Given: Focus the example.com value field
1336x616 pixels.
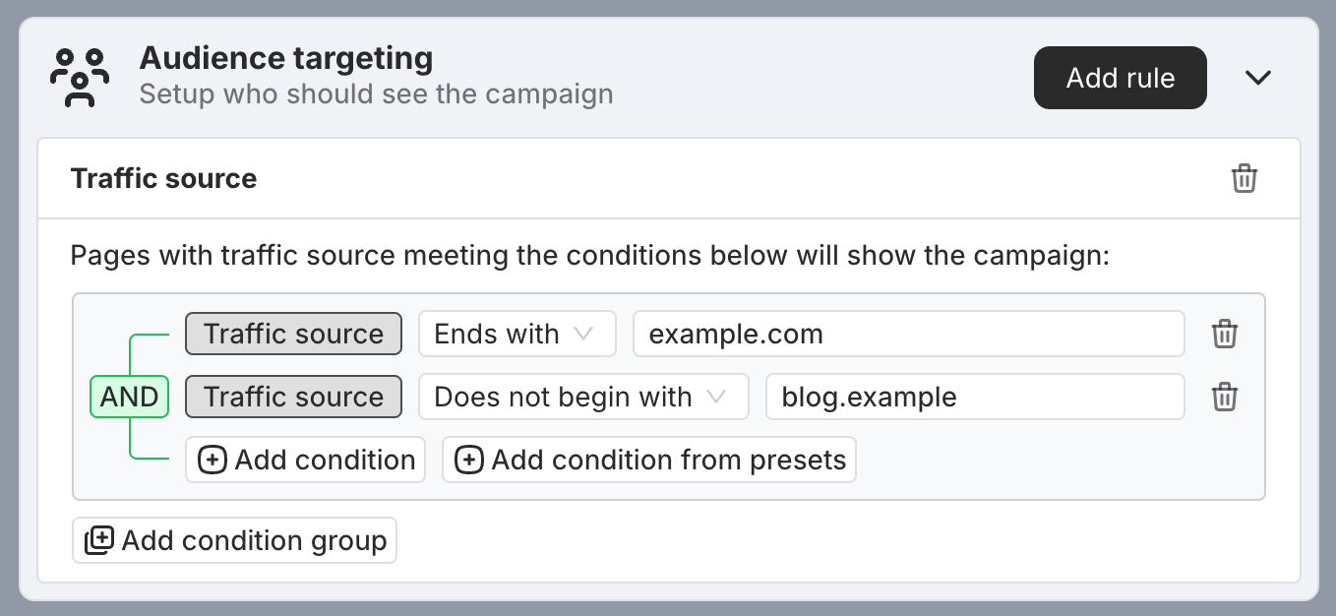Looking at the screenshot, I should pyautogui.click(x=909, y=334).
